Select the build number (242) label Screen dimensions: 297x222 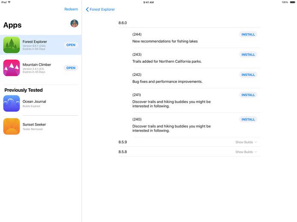click(x=137, y=75)
